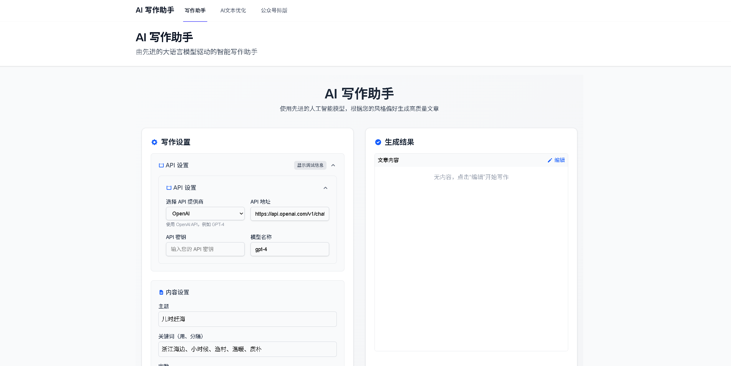The width and height of the screenshot is (731, 366).
Task: Collapse inner API 设置 panel chevron
Action: click(325, 188)
